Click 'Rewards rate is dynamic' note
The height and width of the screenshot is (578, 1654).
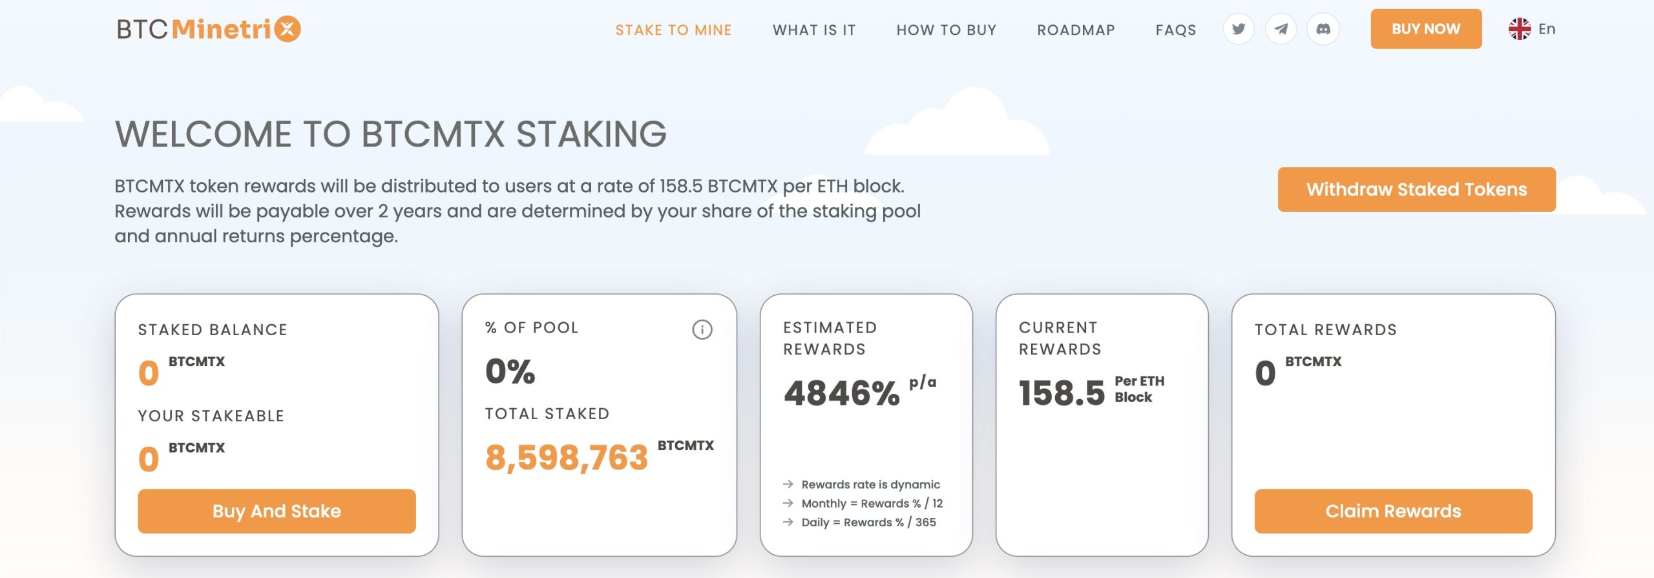(x=870, y=484)
